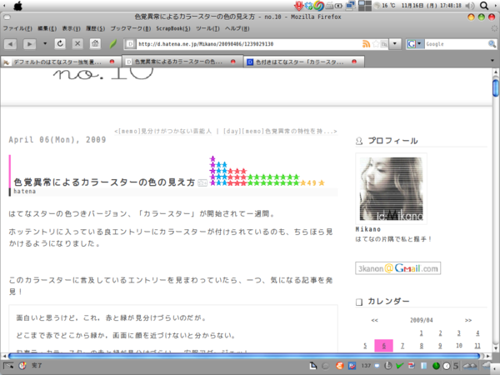The width and height of the screenshot is (500, 375).
Task: Focus the URL field showing d.hatena.ne.jp
Action: (x=248, y=44)
